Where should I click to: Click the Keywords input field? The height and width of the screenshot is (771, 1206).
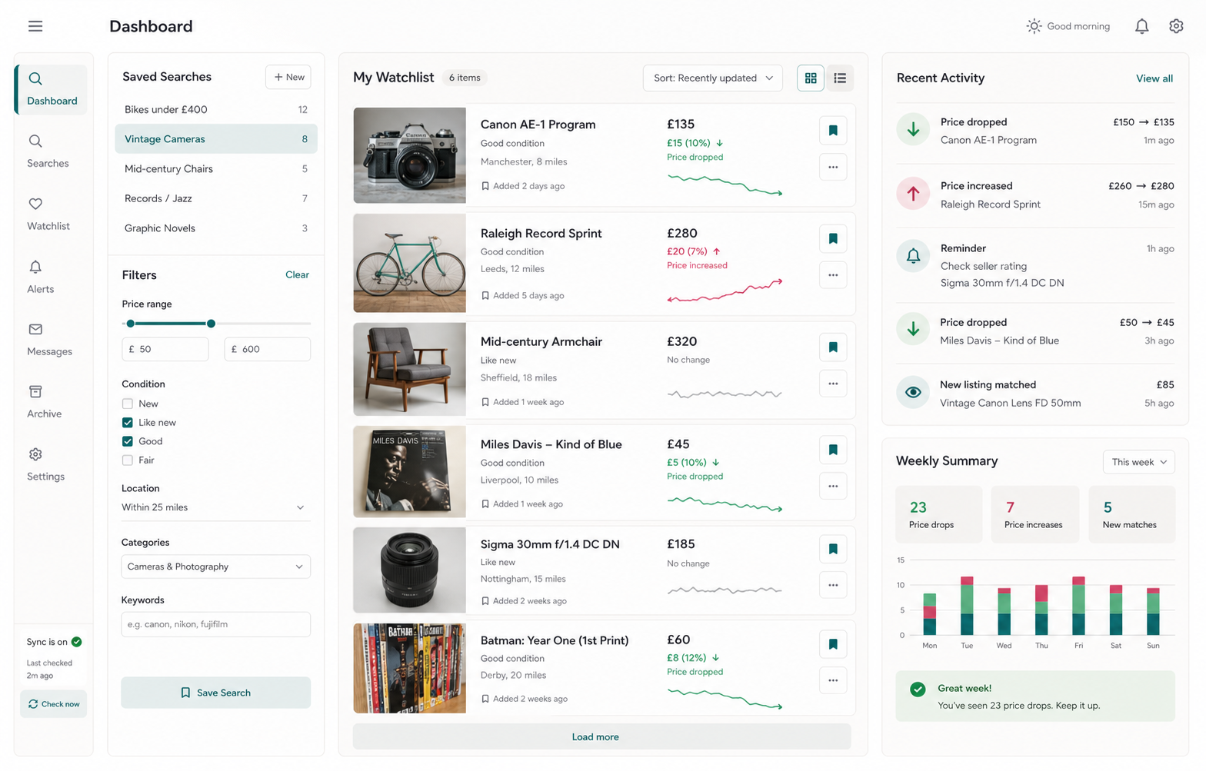215,624
